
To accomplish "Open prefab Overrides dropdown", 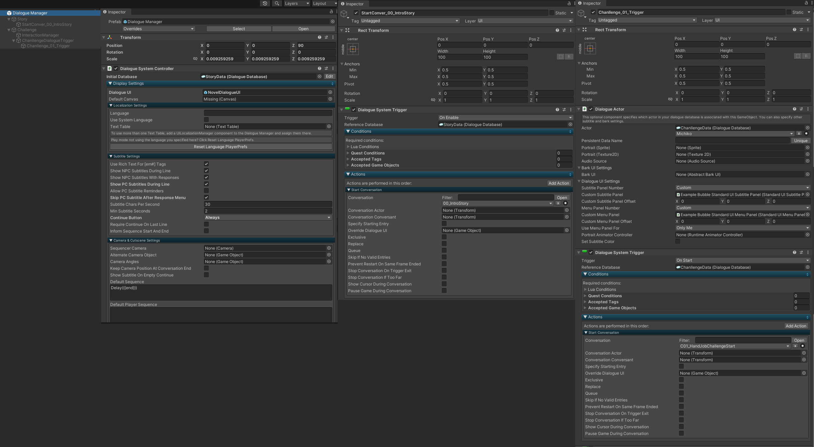I will (158, 29).
